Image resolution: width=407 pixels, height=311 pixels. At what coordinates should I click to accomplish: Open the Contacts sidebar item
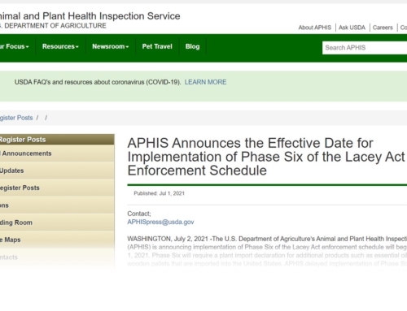point(57,257)
